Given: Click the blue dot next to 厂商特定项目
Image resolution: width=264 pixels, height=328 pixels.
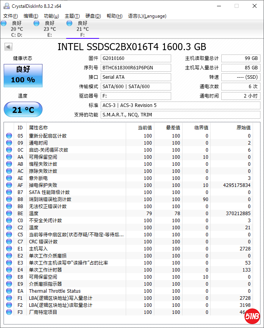Looking at the screenshot, I should point(9,312).
